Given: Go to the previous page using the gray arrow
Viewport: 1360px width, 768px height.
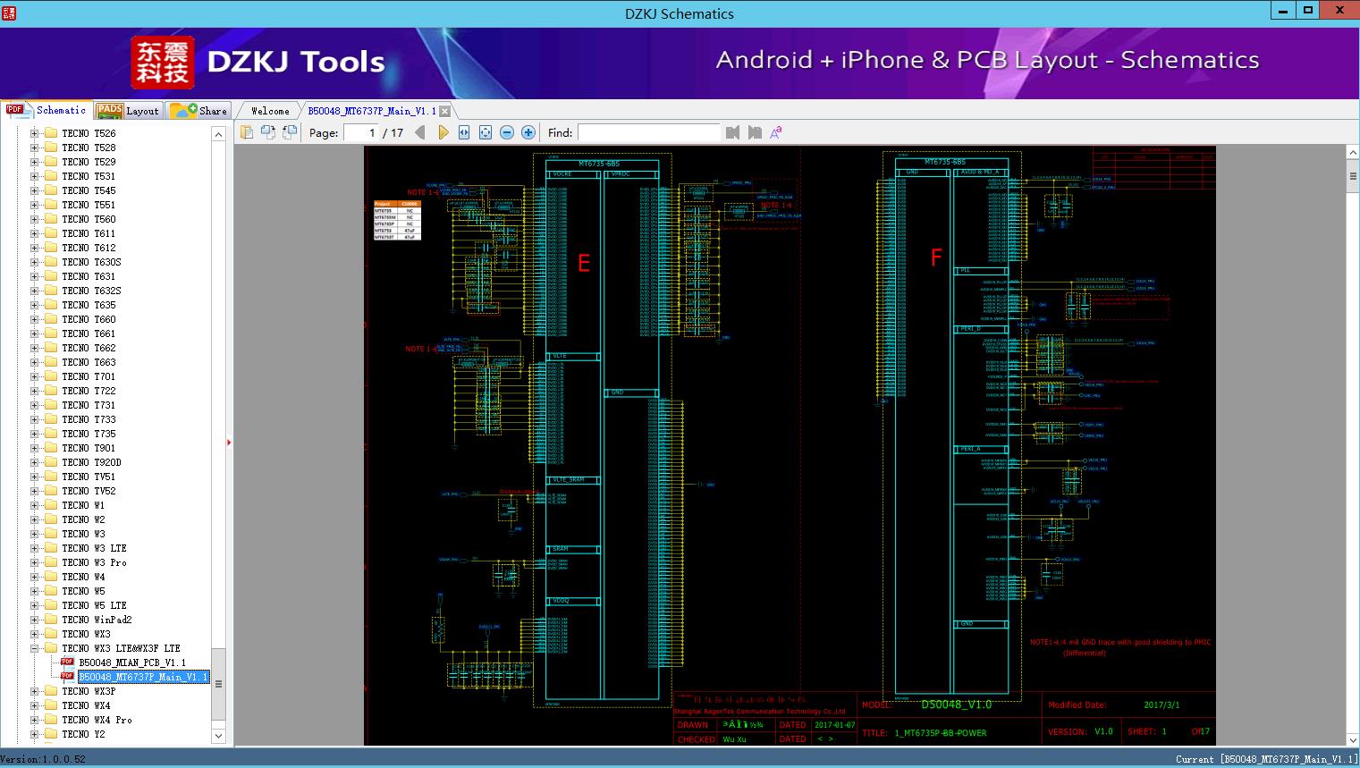Looking at the screenshot, I should pyautogui.click(x=420, y=132).
